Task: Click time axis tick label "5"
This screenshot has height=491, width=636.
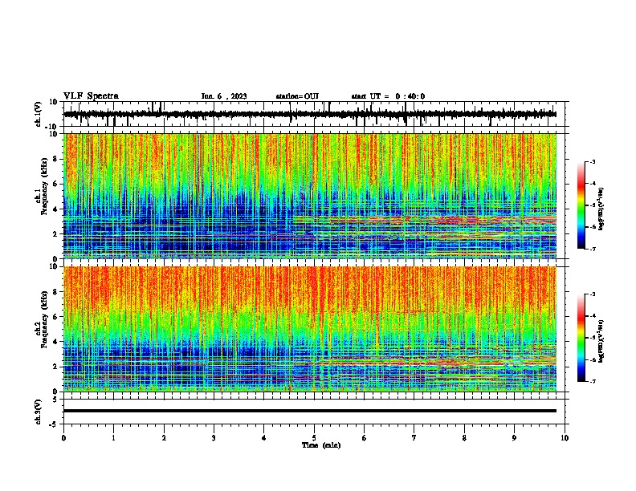Action: [x=314, y=438]
